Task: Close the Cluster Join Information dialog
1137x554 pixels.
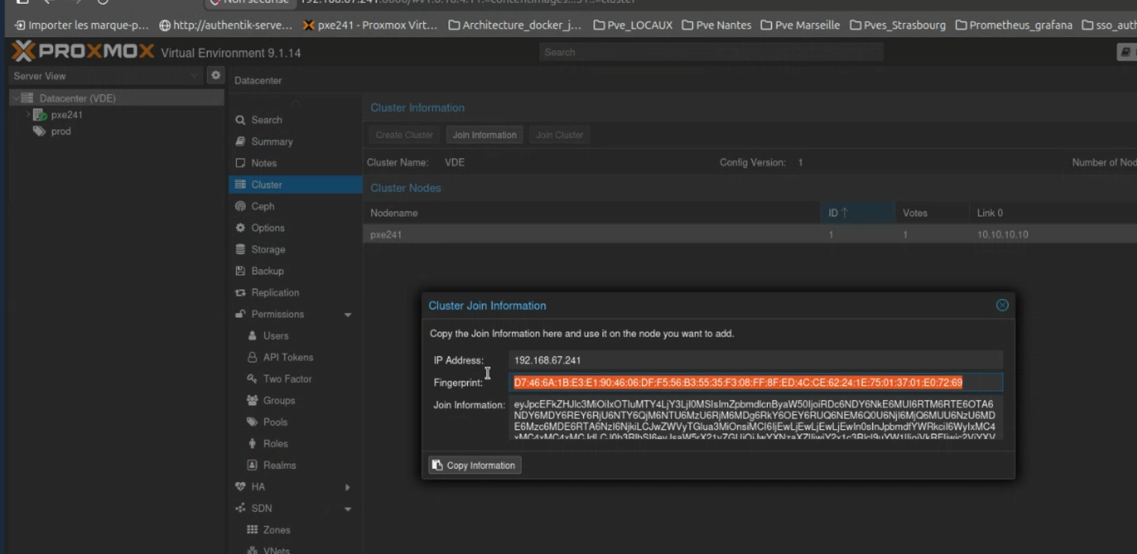Action: point(1002,305)
